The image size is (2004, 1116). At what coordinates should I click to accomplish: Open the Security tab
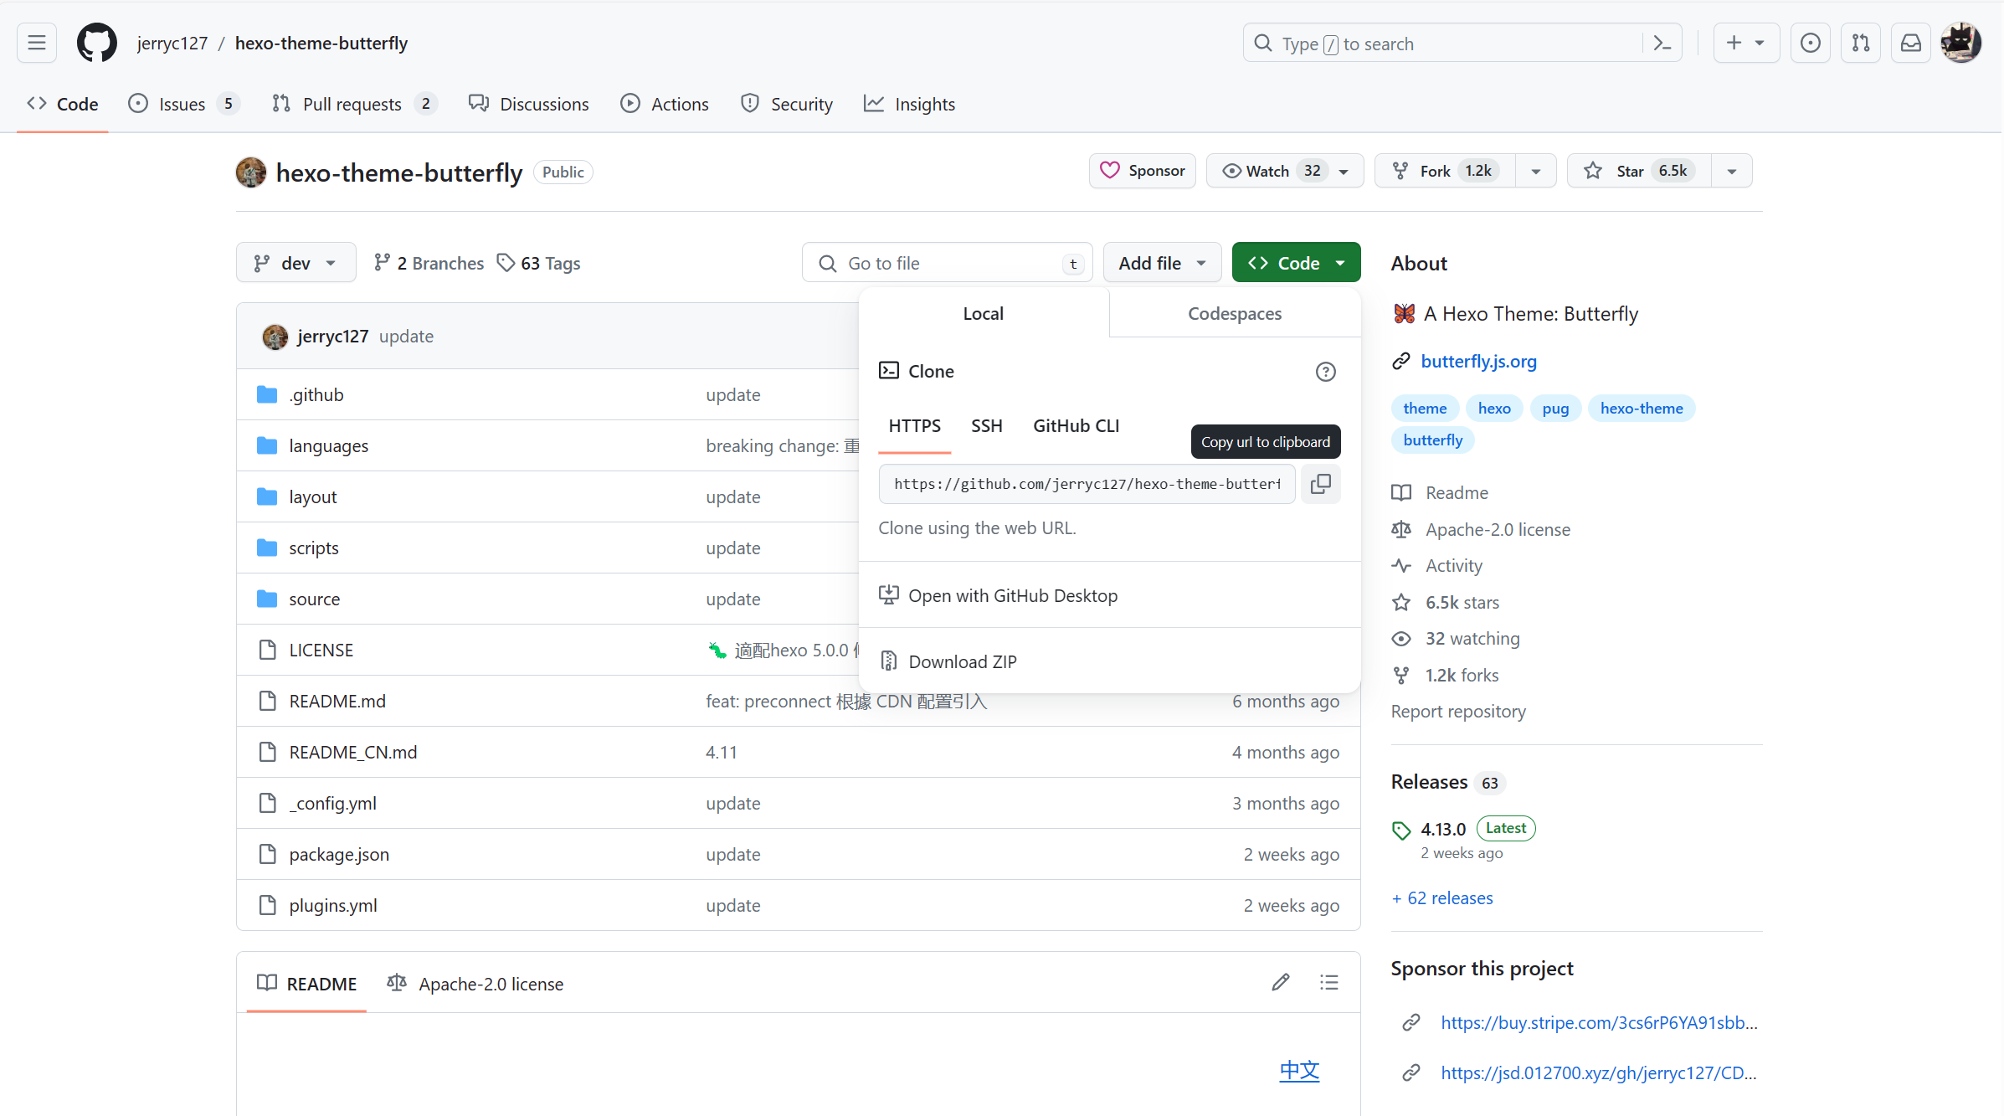point(787,104)
